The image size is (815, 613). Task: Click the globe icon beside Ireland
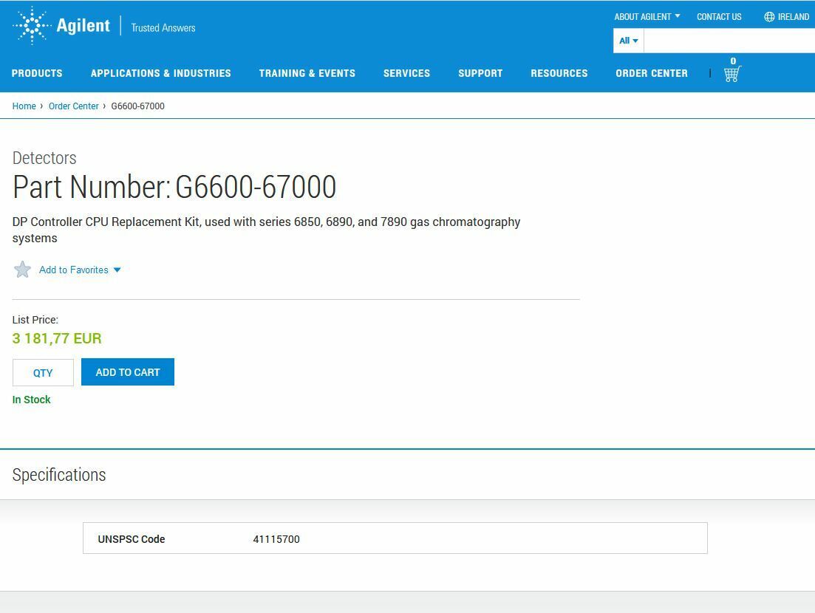coord(769,17)
